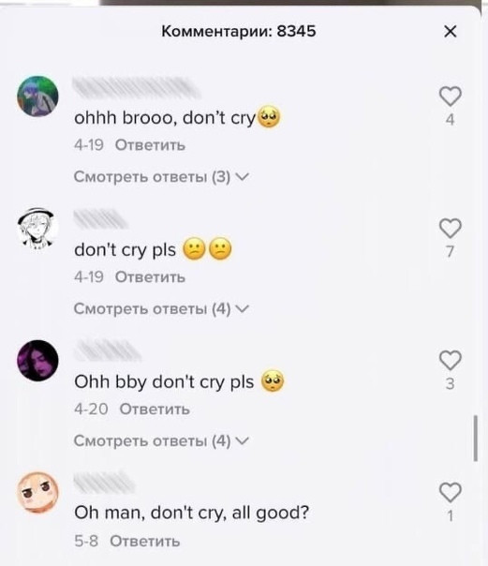Viewport: 488px width, 566px height.
Task: Reply to the "don't cry pls" comment
Action: [150, 277]
